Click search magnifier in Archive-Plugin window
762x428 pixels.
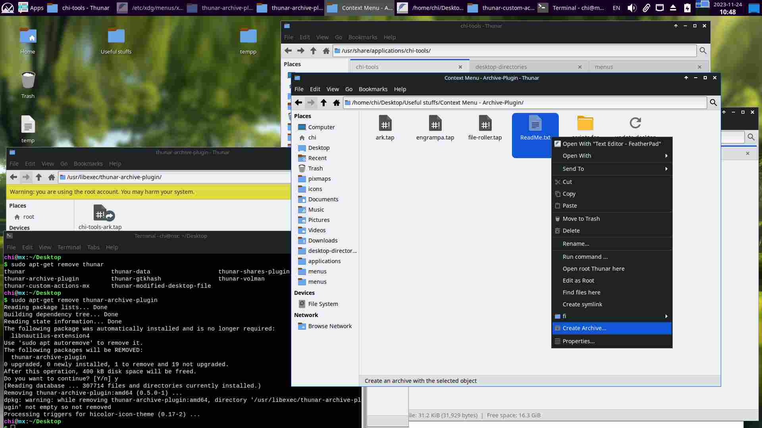pyautogui.click(x=713, y=103)
